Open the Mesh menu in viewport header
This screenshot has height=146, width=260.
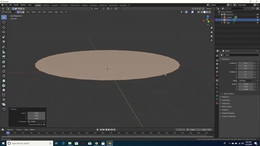pyautogui.click(x=44, y=12)
